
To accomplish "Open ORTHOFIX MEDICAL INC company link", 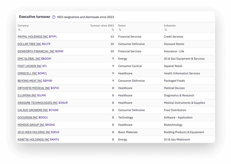I will click(x=34, y=88).
